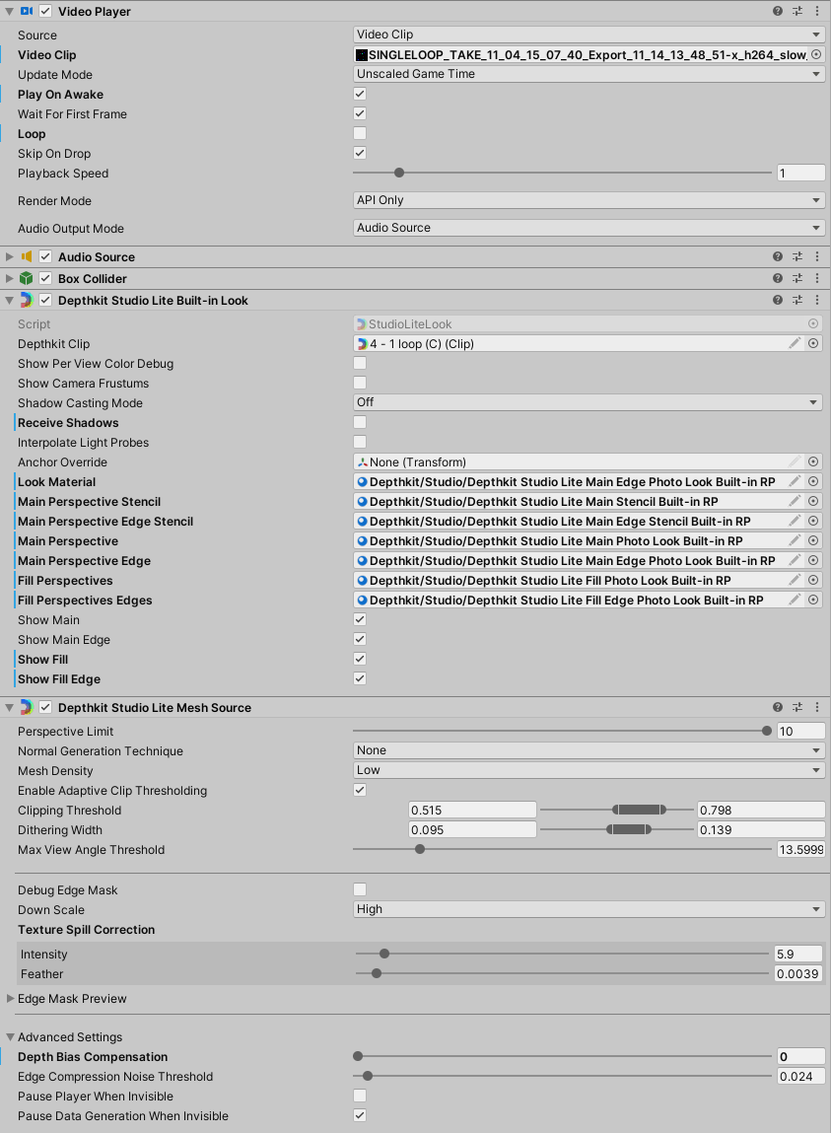Open Box Collider component options menu
Viewport: 831px width, 1133px height.
817,279
